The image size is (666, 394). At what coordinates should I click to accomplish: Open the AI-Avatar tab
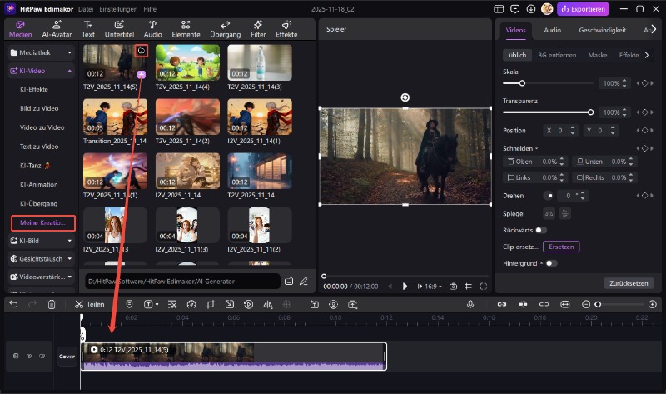click(x=57, y=29)
